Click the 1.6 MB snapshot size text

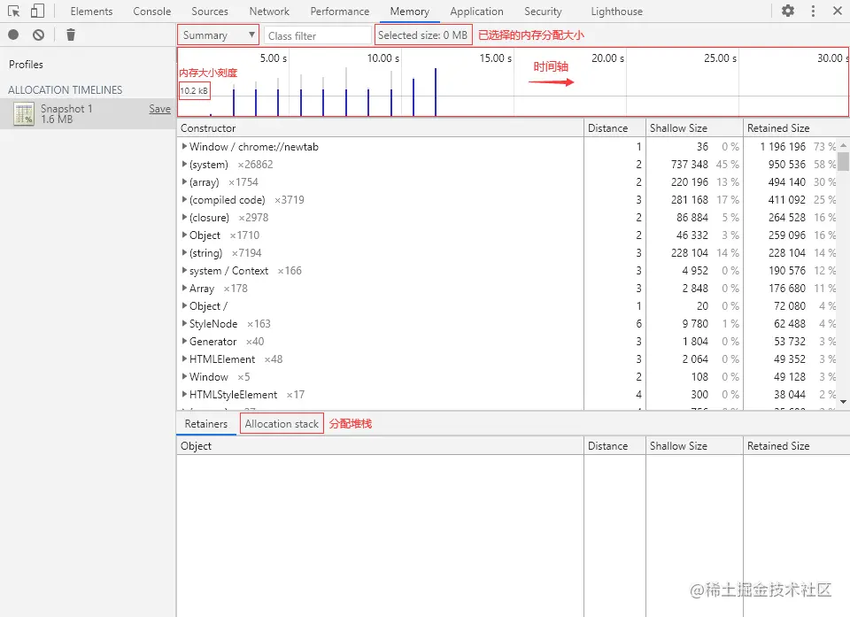point(57,120)
